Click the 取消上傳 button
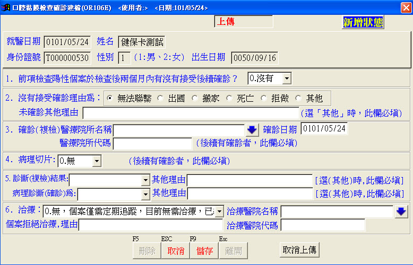This screenshot has width=413, height=265. coord(299,250)
